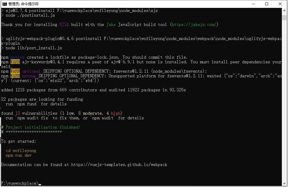Viewport: 288px width, 187px height.
Task: Click the 'npm run dev' command text
Action: click(18, 155)
